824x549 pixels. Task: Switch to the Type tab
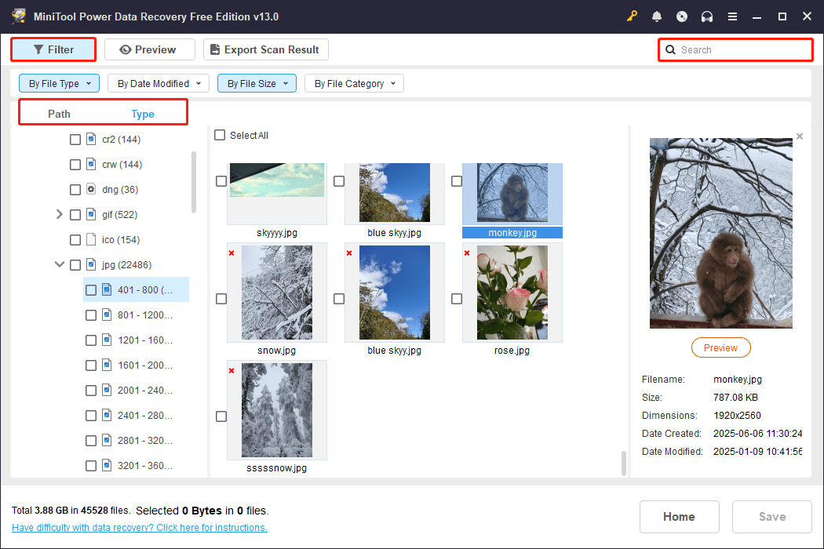[x=142, y=114]
